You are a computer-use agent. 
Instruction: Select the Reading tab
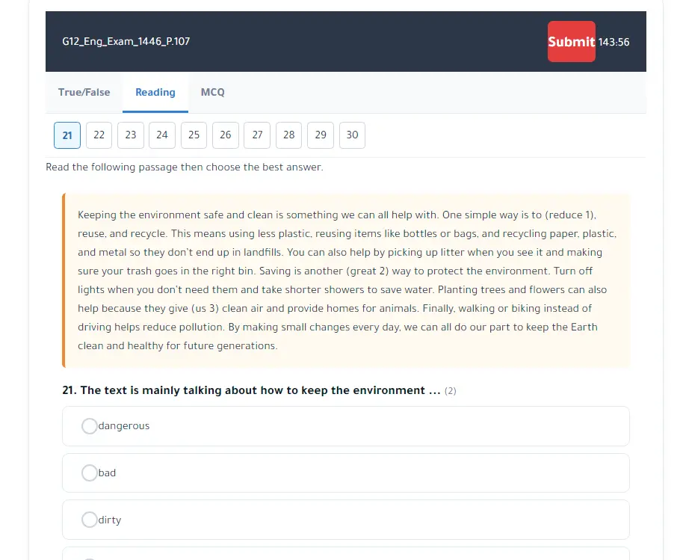(x=155, y=93)
